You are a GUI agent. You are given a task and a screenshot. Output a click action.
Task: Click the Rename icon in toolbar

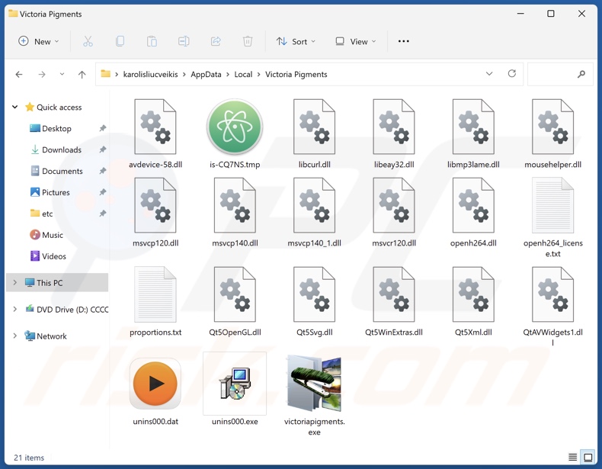point(184,41)
